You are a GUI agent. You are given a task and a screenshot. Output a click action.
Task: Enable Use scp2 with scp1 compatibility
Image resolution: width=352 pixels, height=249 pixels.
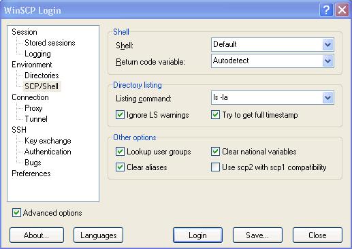(x=215, y=167)
